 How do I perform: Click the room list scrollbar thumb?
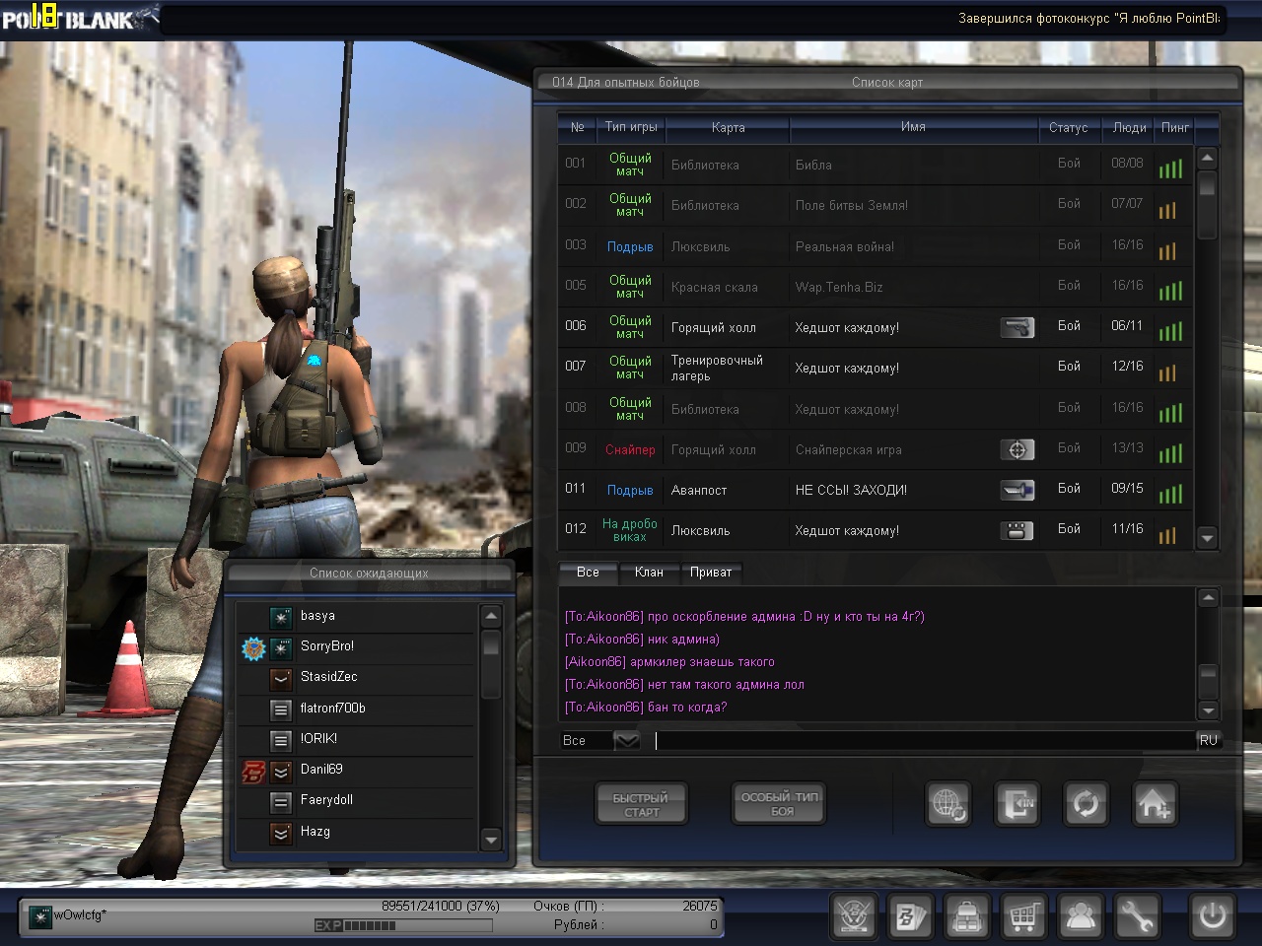(1207, 205)
